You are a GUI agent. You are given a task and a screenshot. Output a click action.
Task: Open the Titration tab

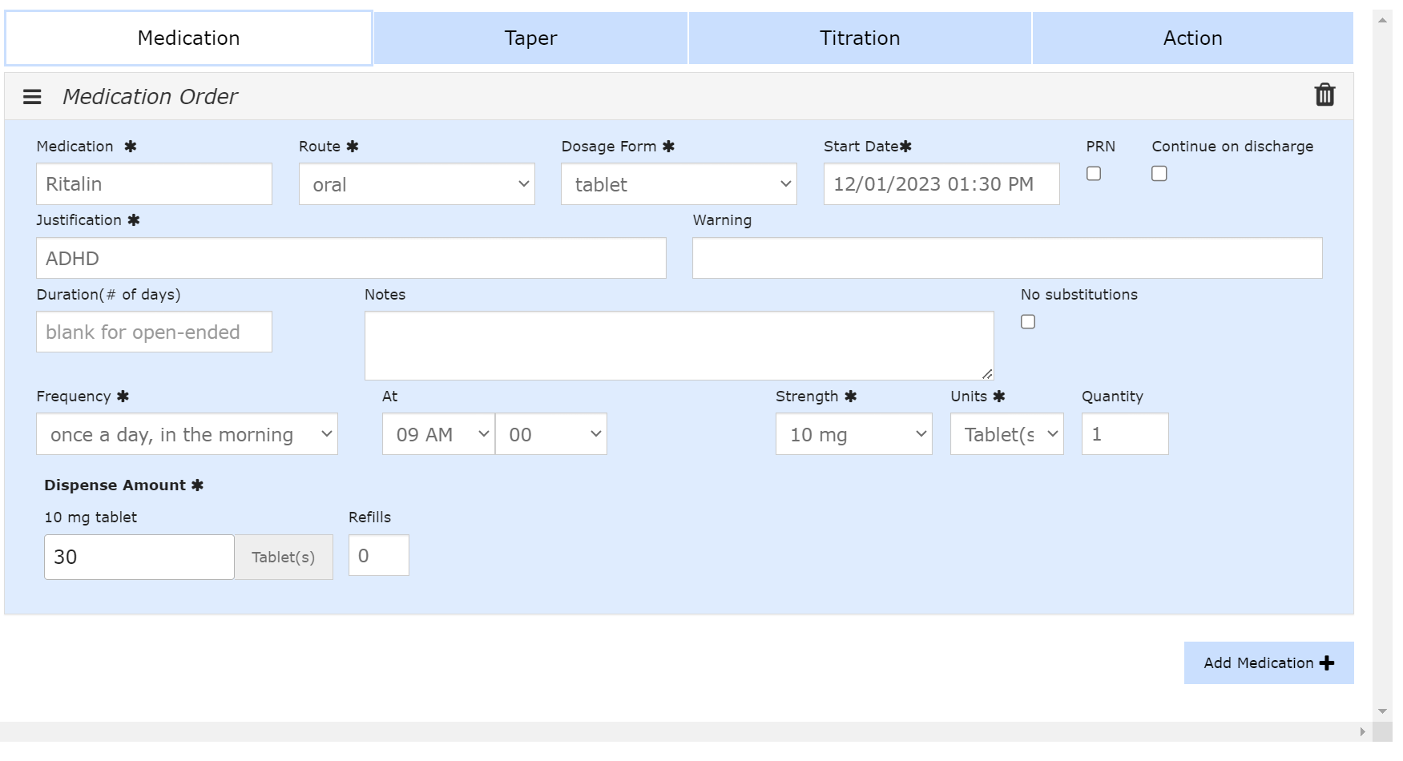click(860, 38)
